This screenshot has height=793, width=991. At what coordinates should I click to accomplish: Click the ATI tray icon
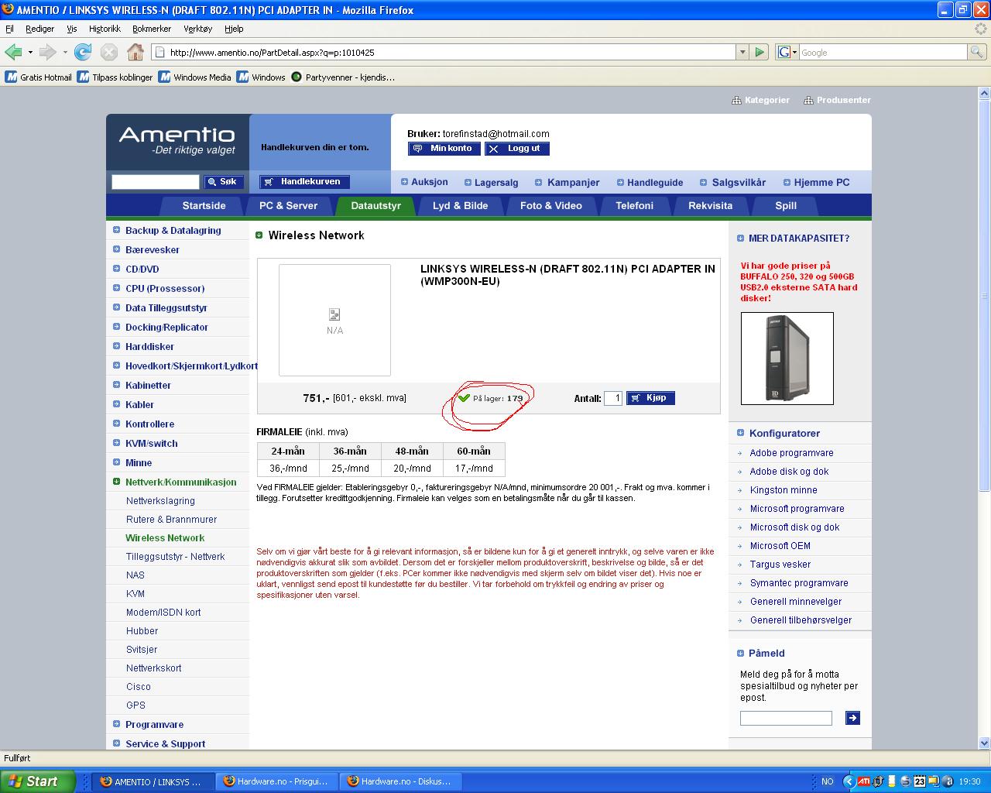coord(864,781)
